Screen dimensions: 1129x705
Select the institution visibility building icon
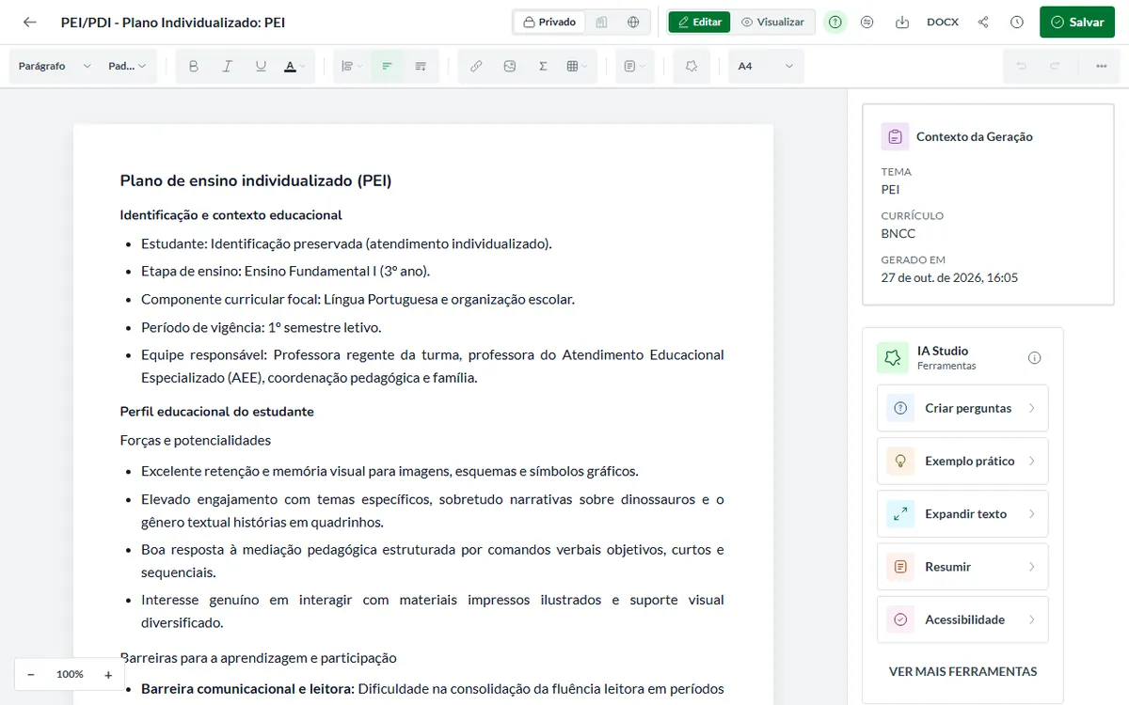coord(601,22)
